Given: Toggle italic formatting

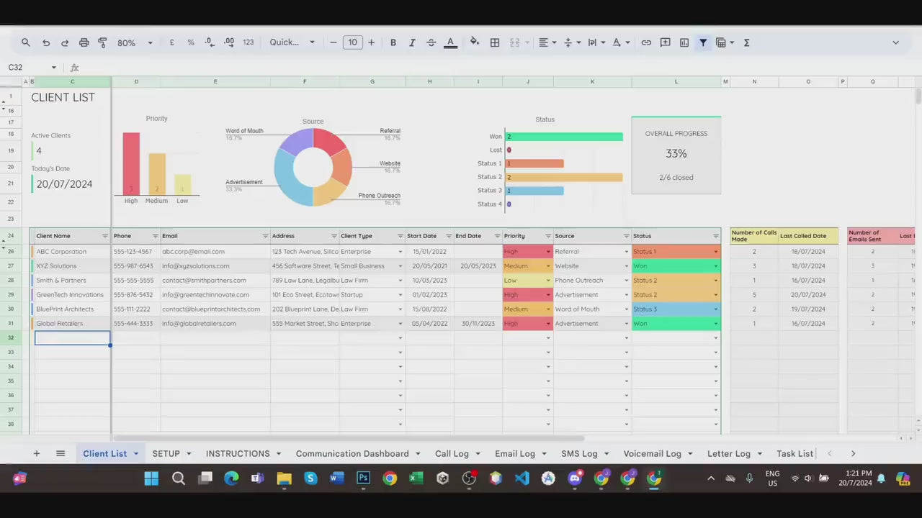Looking at the screenshot, I should coord(412,42).
